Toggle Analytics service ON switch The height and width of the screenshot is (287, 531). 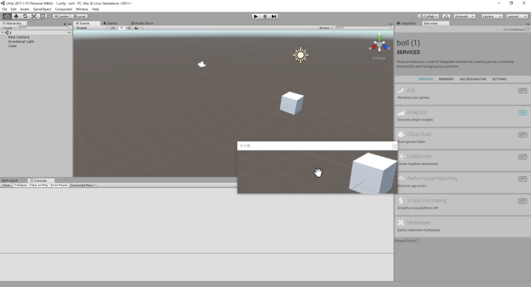coord(522,113)
